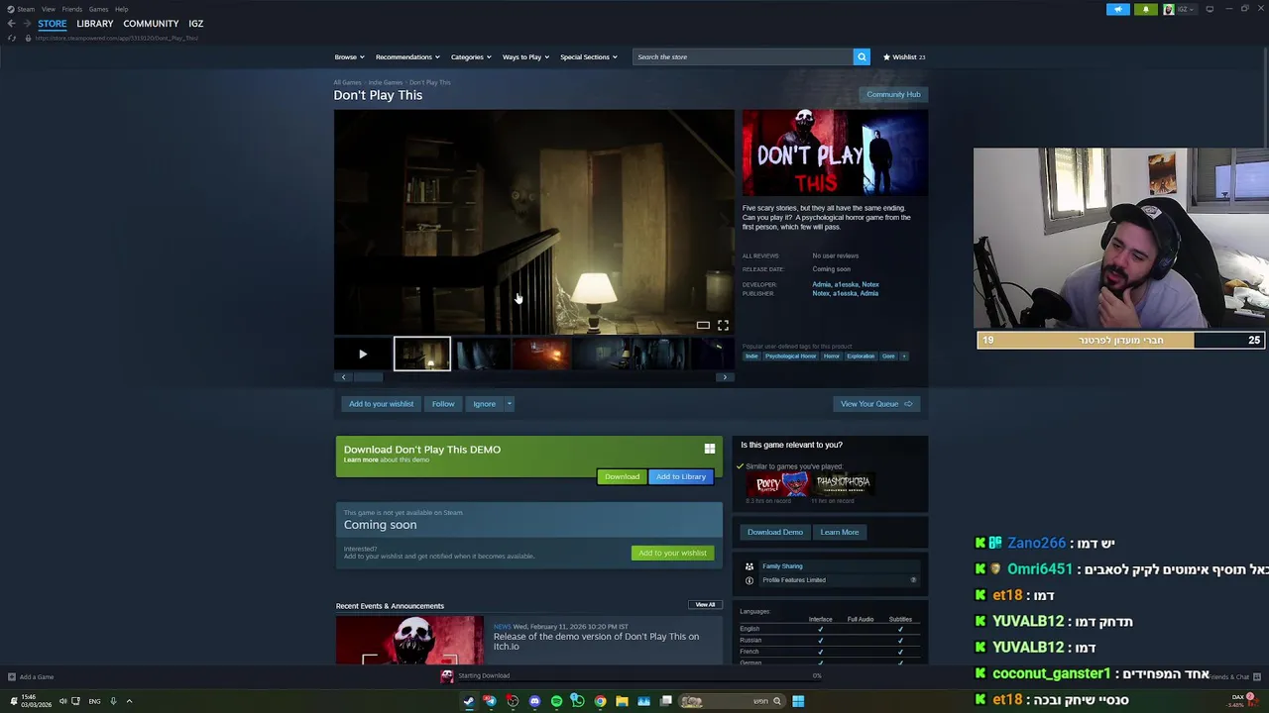1269x713 pixels.
Task: Click the Learn More button
Action: pyautogui.click(x=840, y=532)
